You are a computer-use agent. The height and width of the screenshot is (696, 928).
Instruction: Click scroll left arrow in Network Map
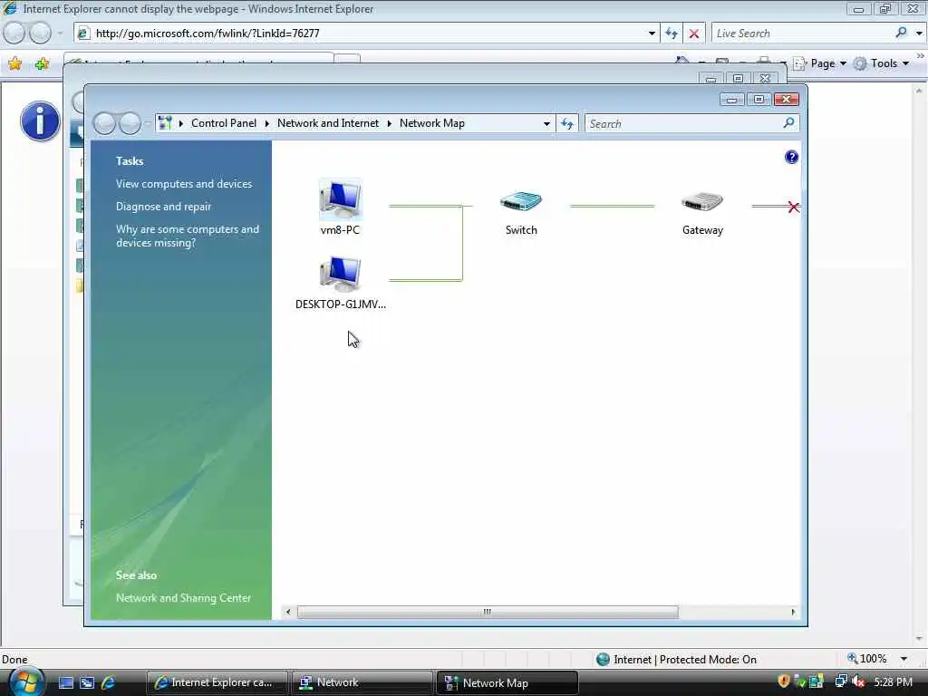(x=287, y=612)
